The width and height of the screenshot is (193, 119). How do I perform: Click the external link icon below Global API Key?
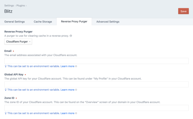pos(76,90)
